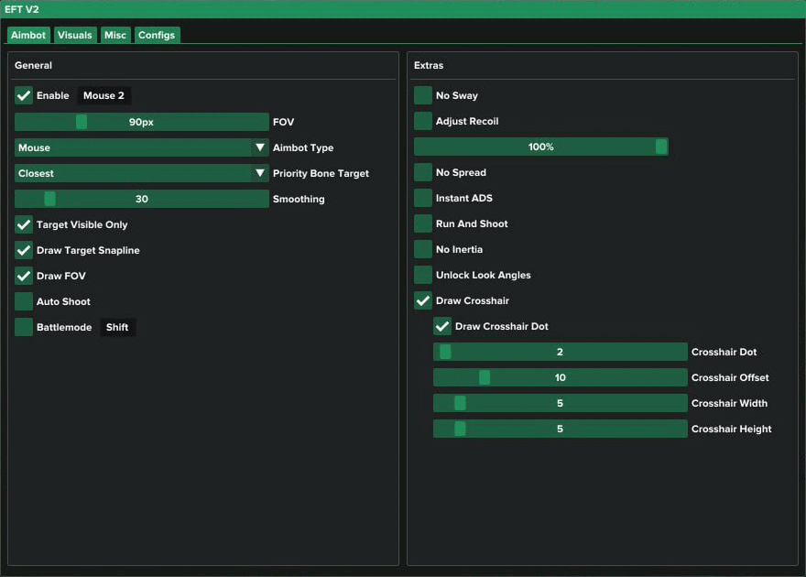The height and width of the screenshot is (577, 806).
Task: Click the Priority Bone Target label
Action: [321, 173]
